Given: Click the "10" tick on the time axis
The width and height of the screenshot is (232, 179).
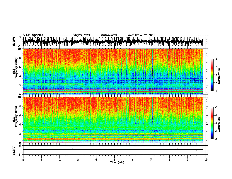Looking at the screenshot, I should pos(206,160).
